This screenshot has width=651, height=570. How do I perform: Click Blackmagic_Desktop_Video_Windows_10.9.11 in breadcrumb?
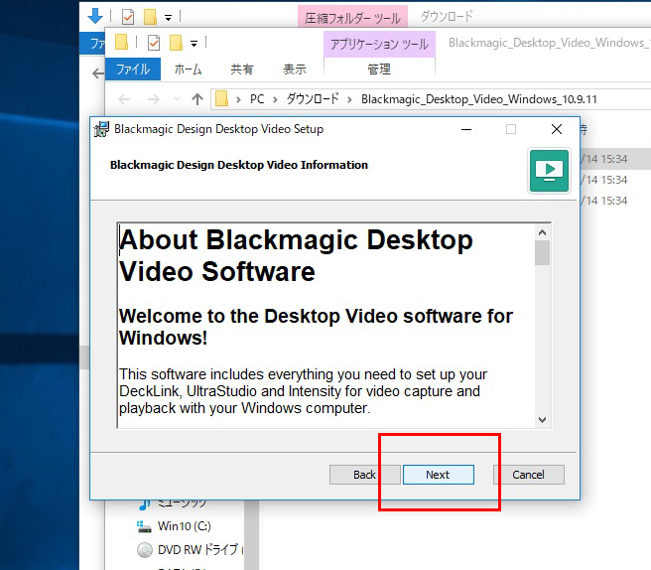[479, 99]
